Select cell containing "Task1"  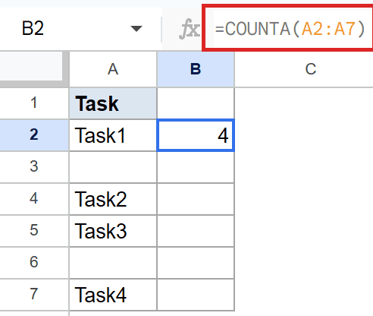click(113, 135)
